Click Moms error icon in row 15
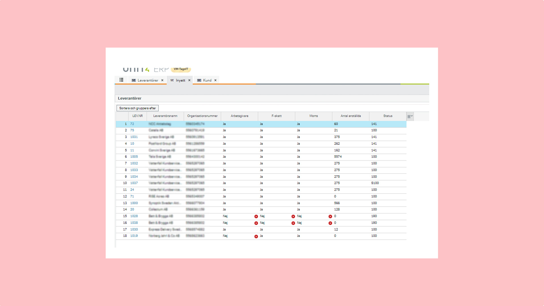Screen dimensions: 544x306 (330, 216)
